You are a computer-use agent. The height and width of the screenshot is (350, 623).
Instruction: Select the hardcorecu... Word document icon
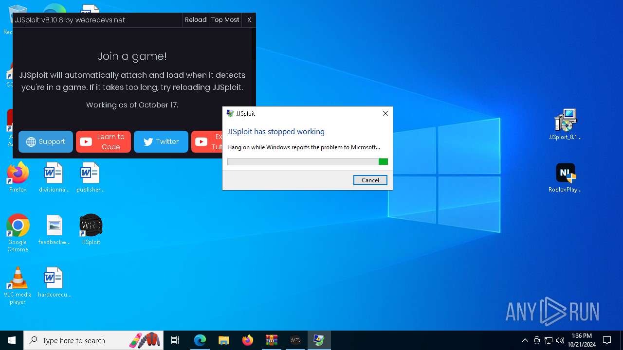tap(54, 282)
